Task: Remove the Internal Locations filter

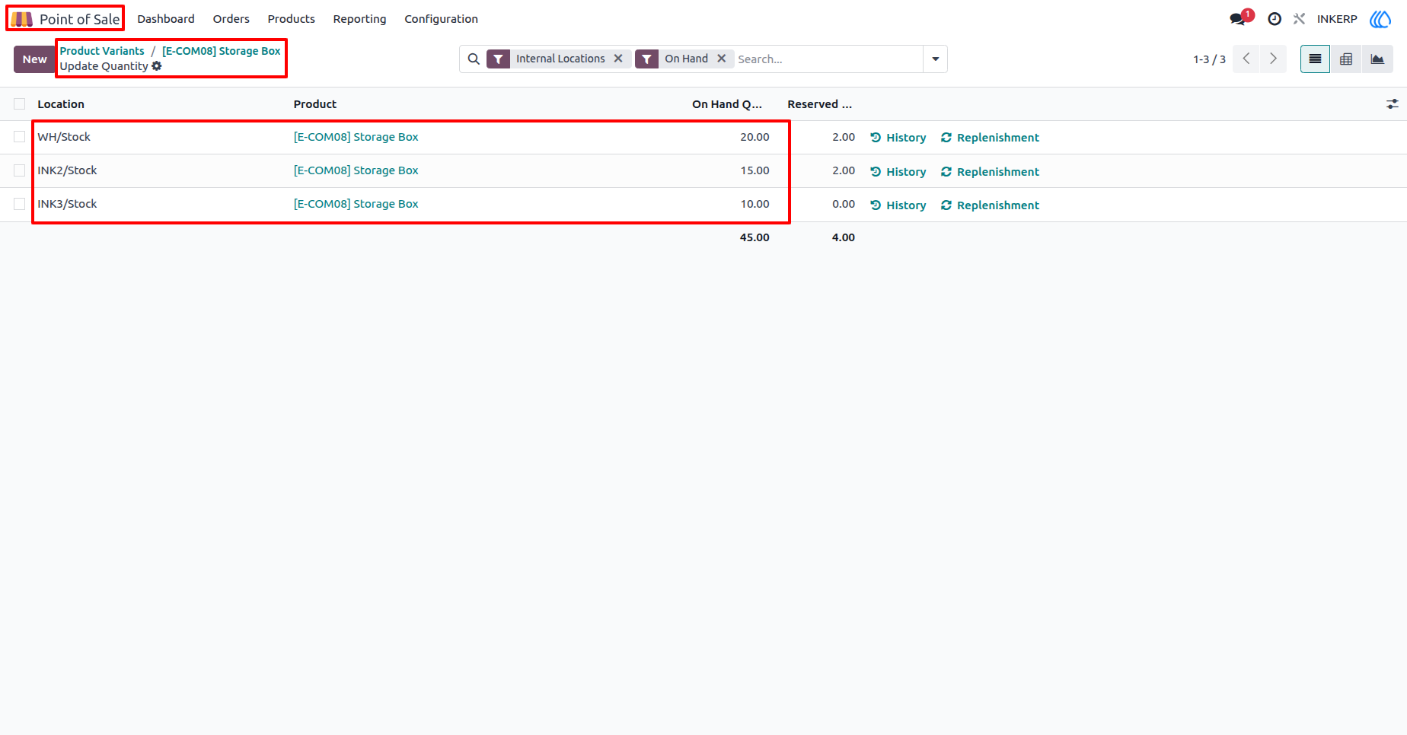Action: [x=618, y=59]
